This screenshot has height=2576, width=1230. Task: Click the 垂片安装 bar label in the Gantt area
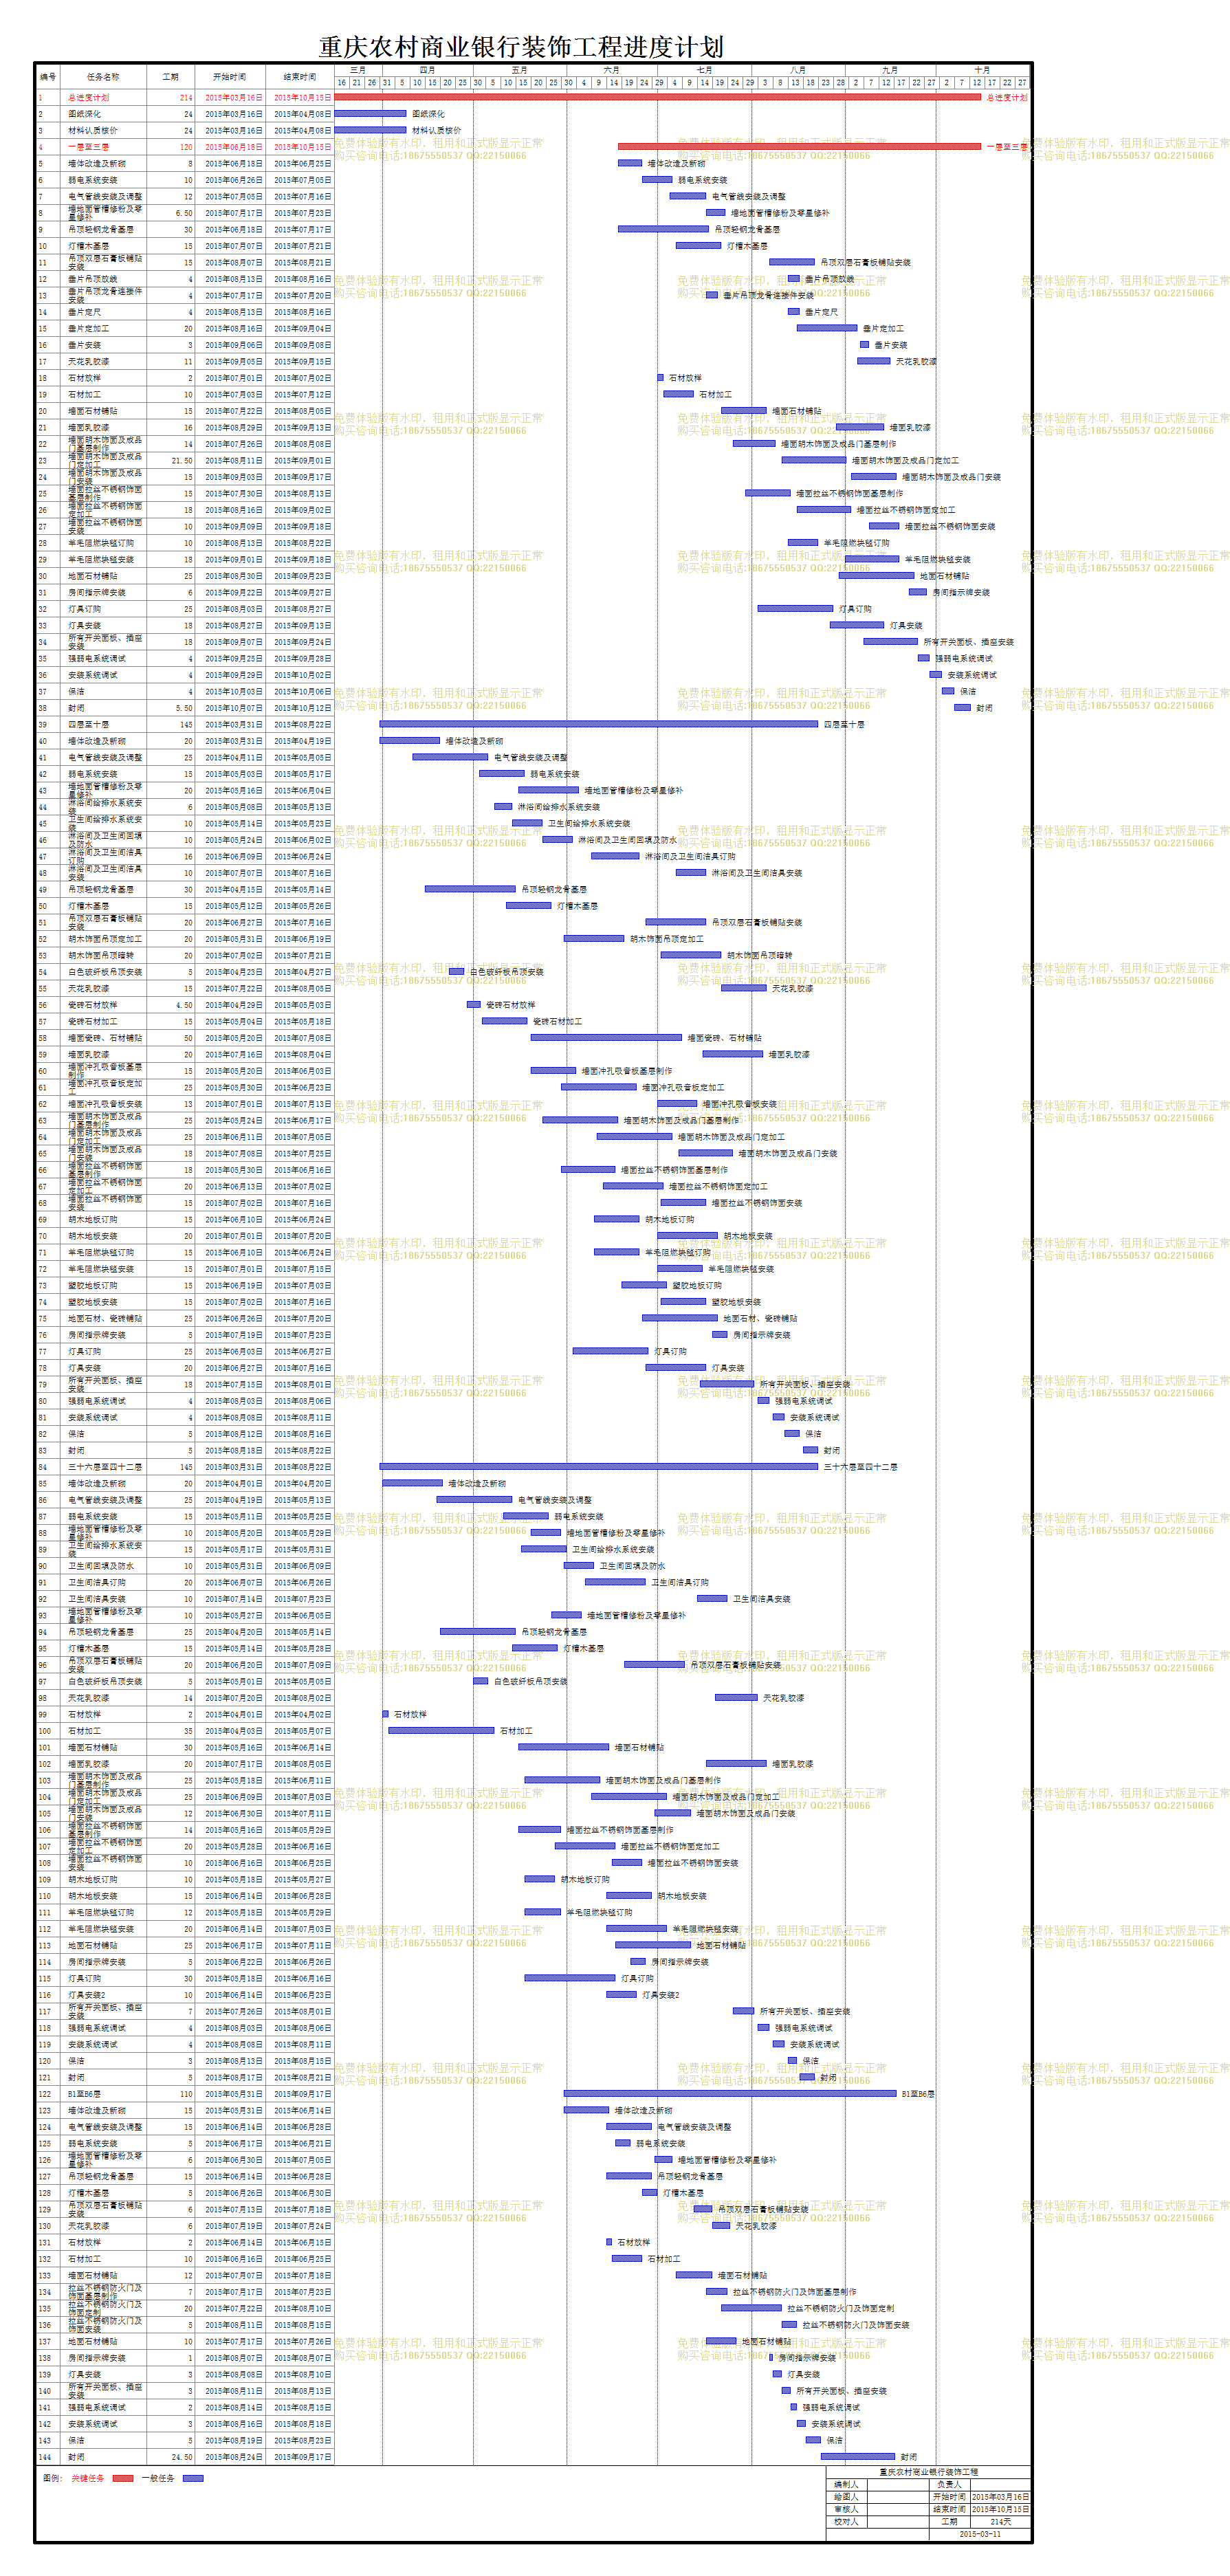pyautogui.click(x=890, y=345)
